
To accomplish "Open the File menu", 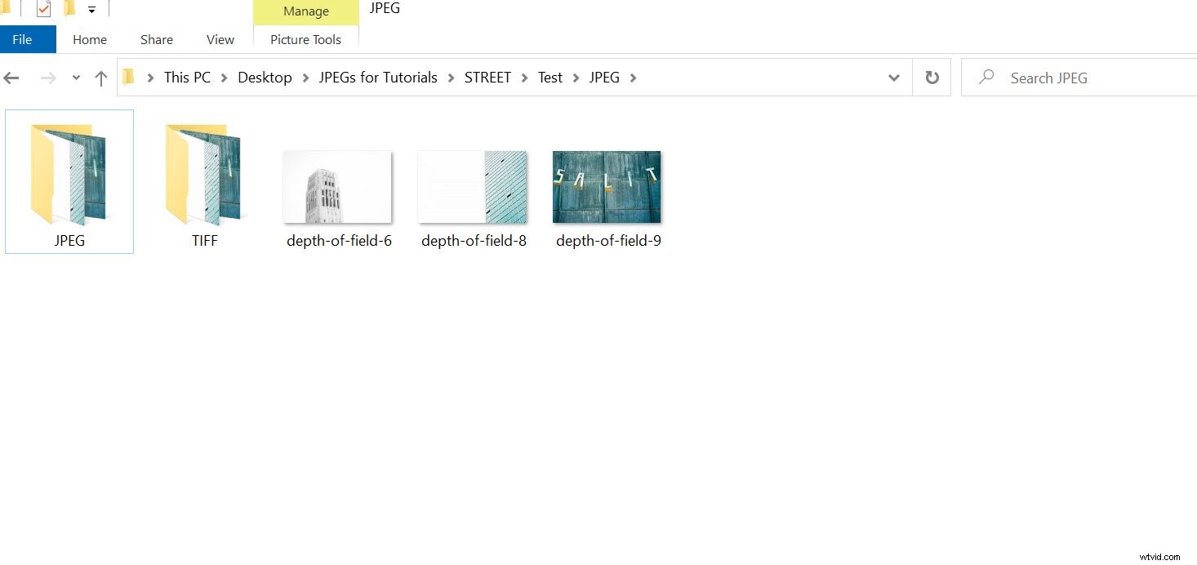I will click(x=20, y=38).
